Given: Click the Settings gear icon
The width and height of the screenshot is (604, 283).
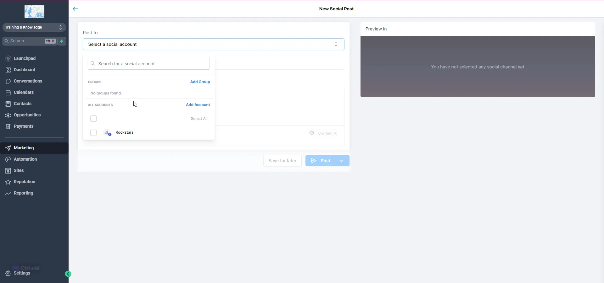Looking at the screenshot, I should point(8,273).
